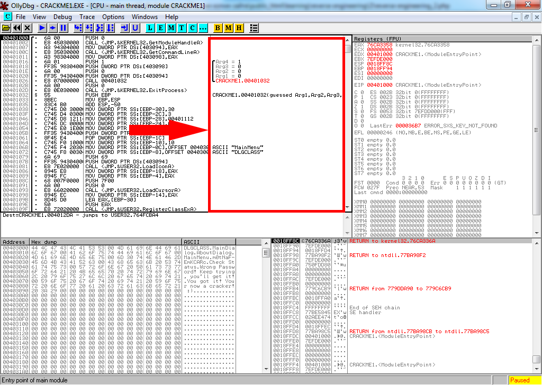Pause execution using the pause icon
This screenshot has width=542, height=385.
64,27
